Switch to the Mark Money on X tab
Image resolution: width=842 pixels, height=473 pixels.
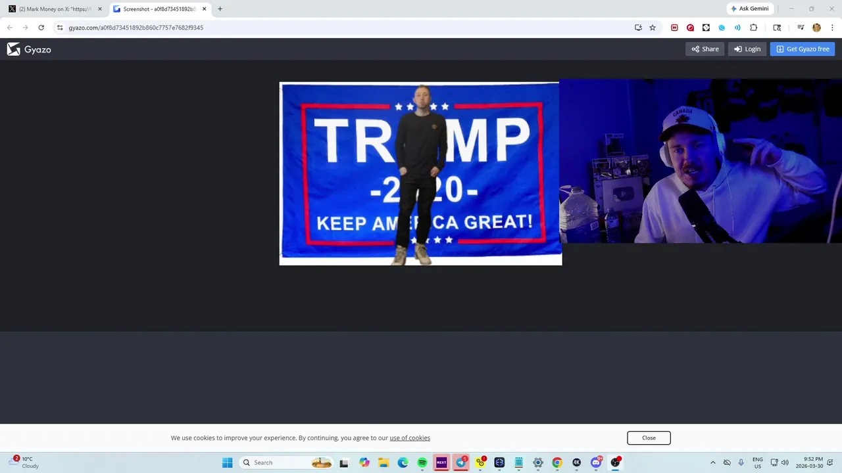55,9
